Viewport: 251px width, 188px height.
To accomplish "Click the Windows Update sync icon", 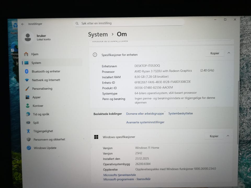I will click(x=29, y=148).
